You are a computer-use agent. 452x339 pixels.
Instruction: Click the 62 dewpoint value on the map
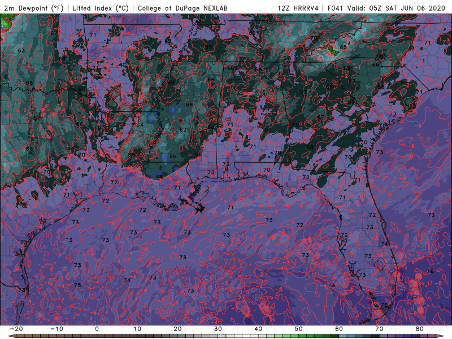click(x=182, y=130)
